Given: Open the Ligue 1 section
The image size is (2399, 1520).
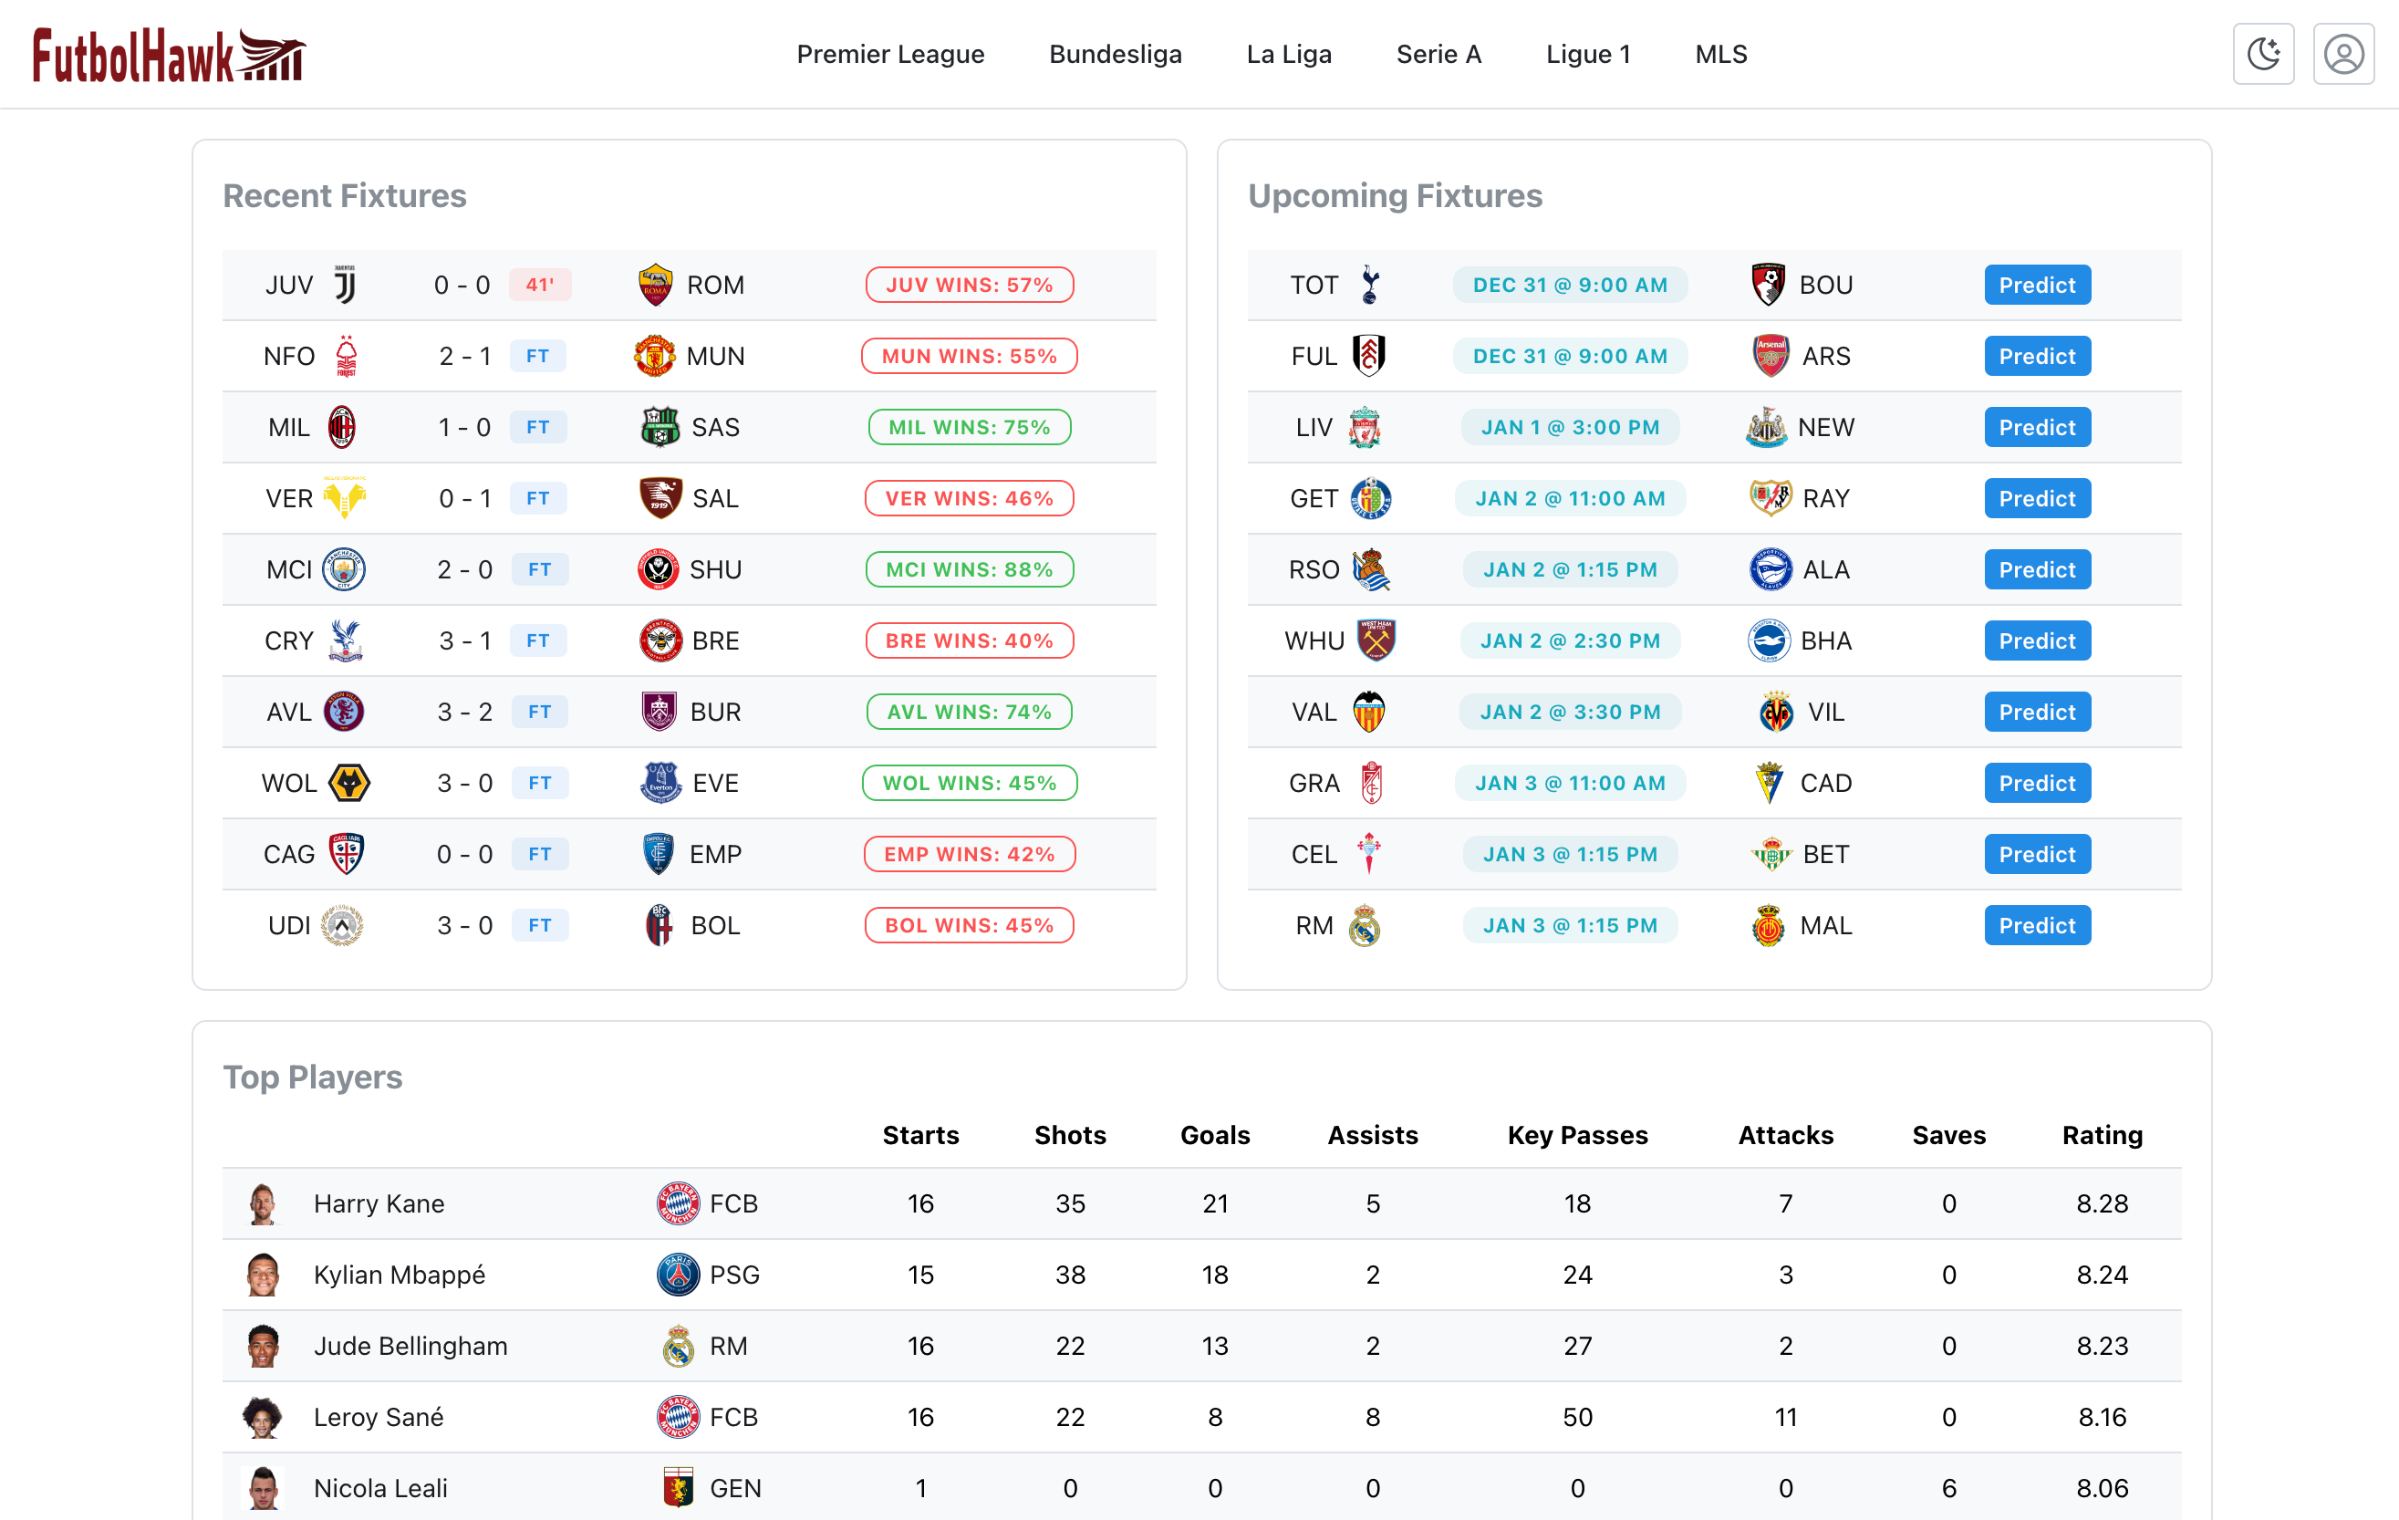Looking at the screenshot, I should 1587,54.
